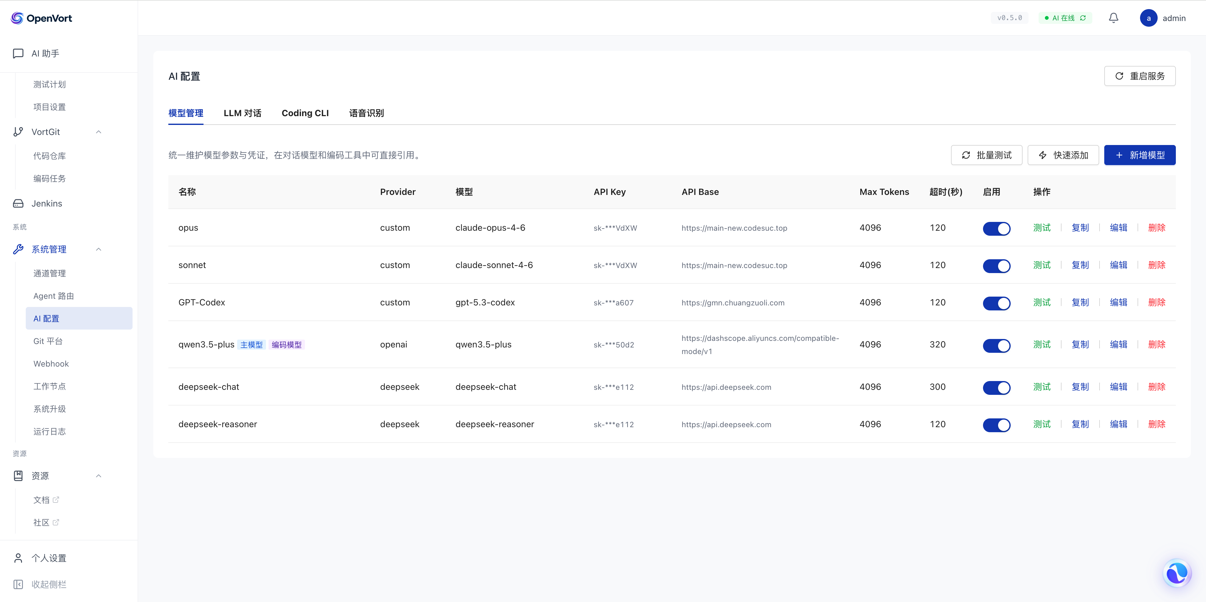The image size is (1206, 602).
Task: Click the Jenkins server icon
Action: (x=18, y=203)
